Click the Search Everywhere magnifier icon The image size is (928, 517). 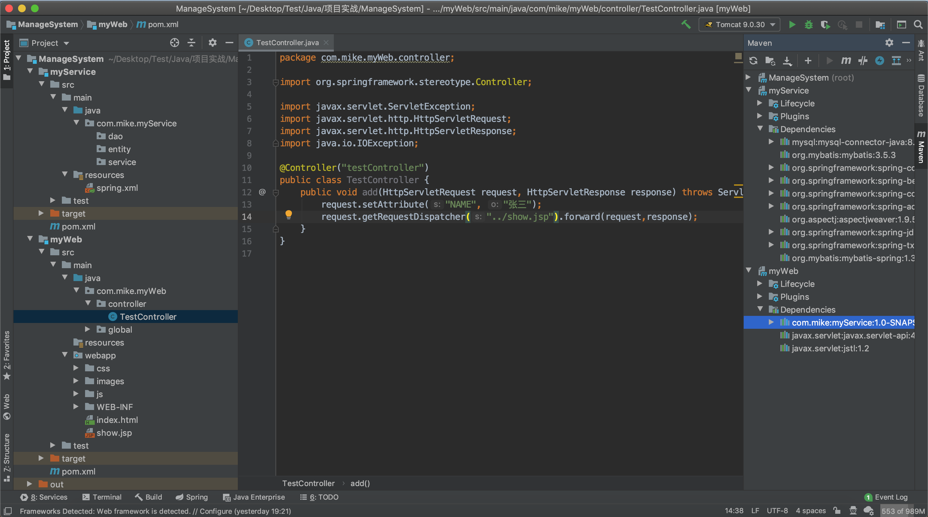click(918, 24)
